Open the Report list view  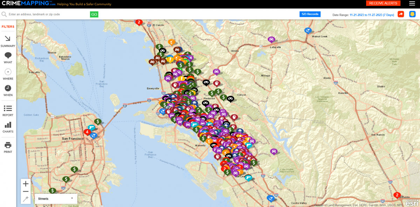point(8,110)
